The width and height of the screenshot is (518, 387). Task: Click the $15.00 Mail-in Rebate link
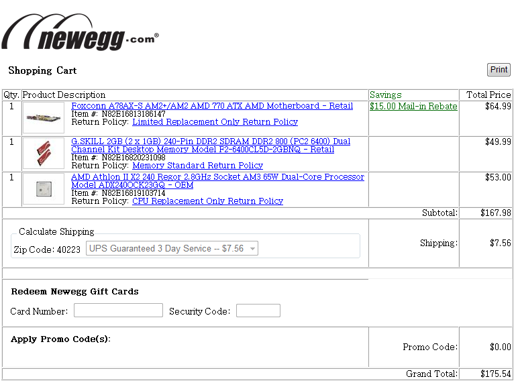[413, 107]
